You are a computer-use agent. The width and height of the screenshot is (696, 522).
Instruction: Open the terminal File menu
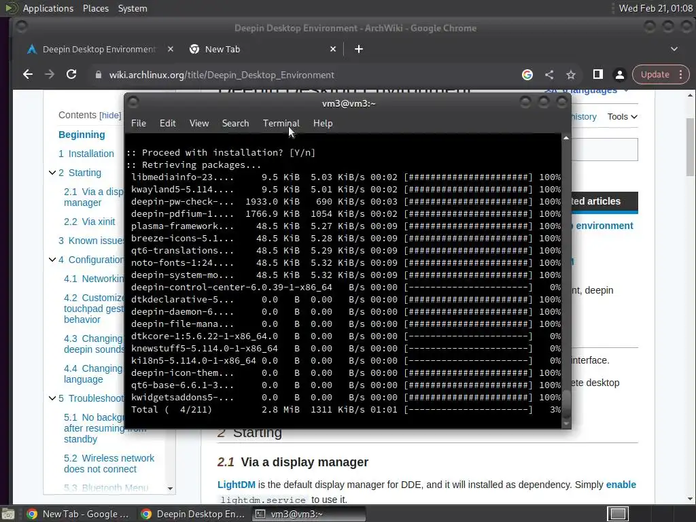point(139,124)
